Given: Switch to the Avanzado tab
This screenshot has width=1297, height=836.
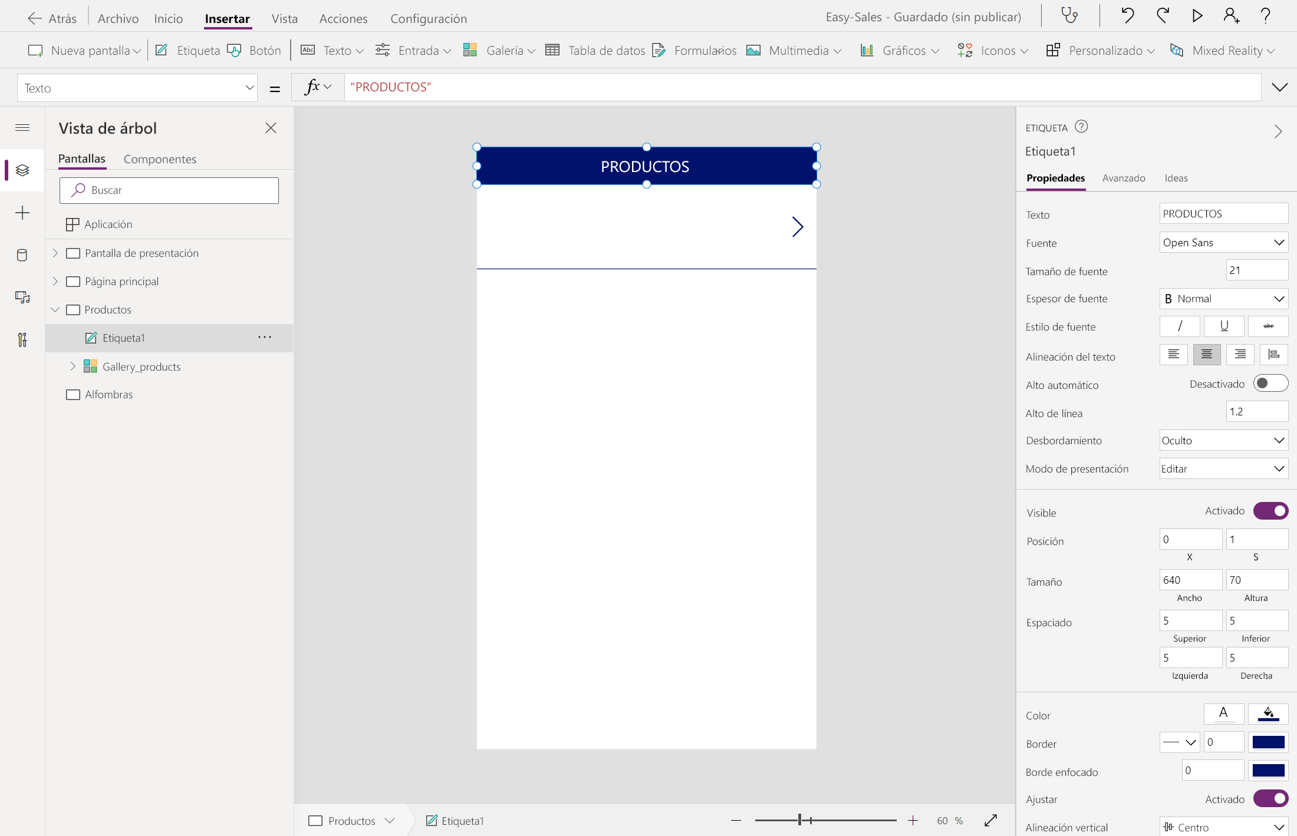Looking at the screenshot, I should pos(1124,178).
